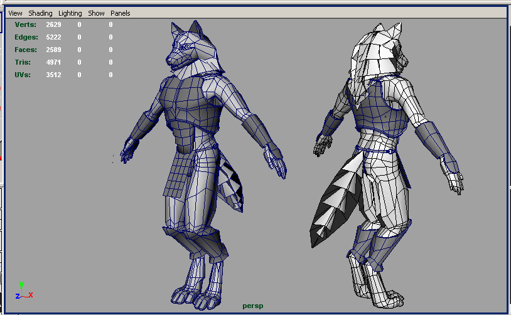Open the Show menu

(96, 13)
